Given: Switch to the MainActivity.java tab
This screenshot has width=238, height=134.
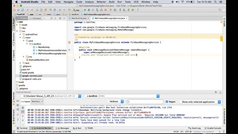Looking at the screenshot, I should click(x=79, y=18).
